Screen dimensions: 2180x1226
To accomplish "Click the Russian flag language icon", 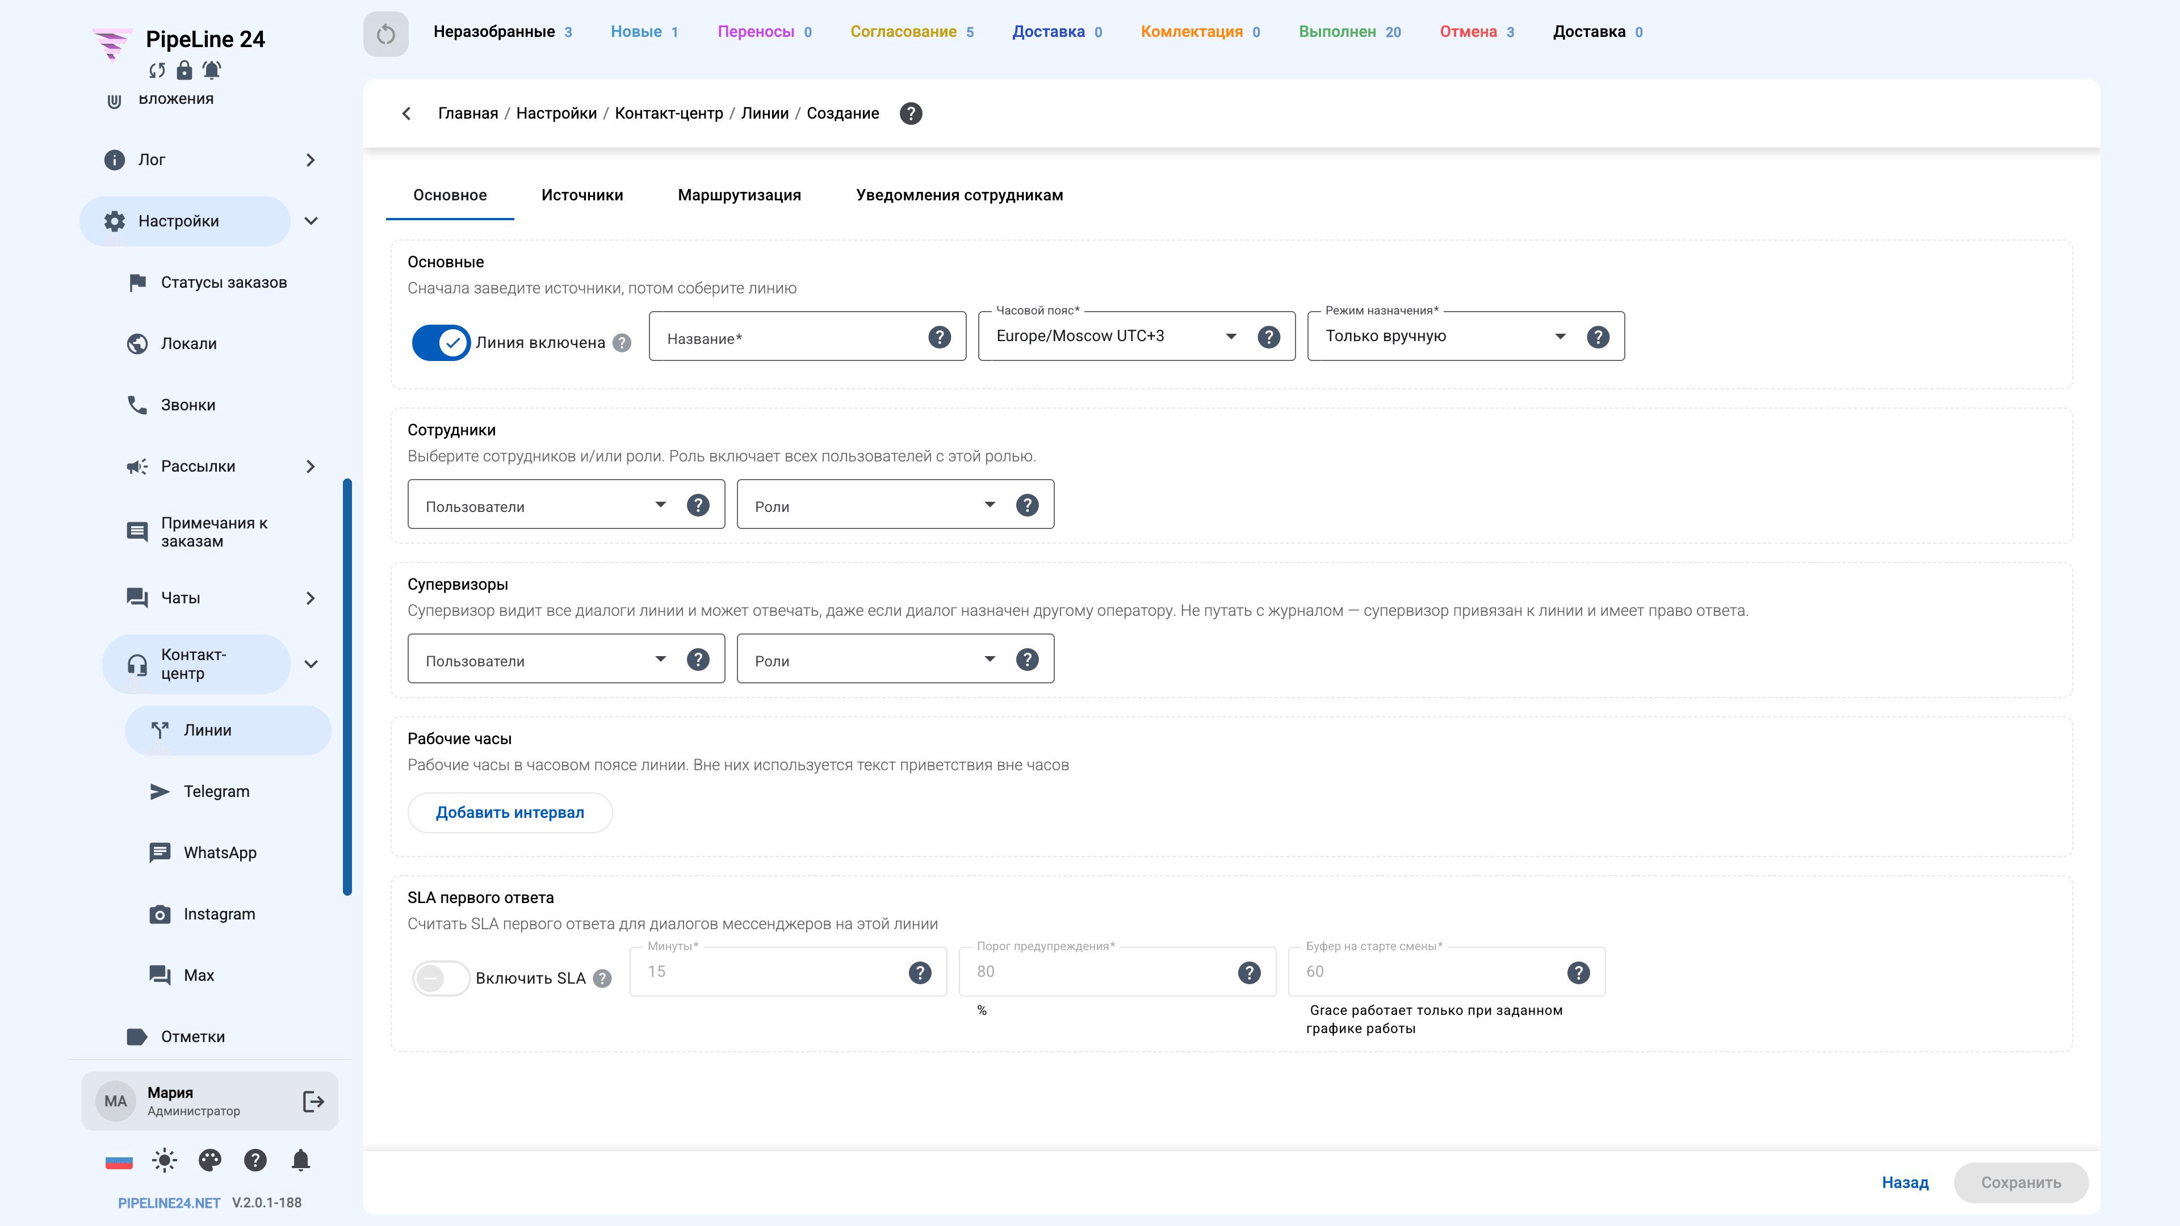I will coord(119,1161).
